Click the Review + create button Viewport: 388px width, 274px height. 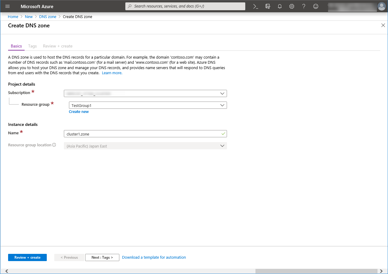pos(27,257)
